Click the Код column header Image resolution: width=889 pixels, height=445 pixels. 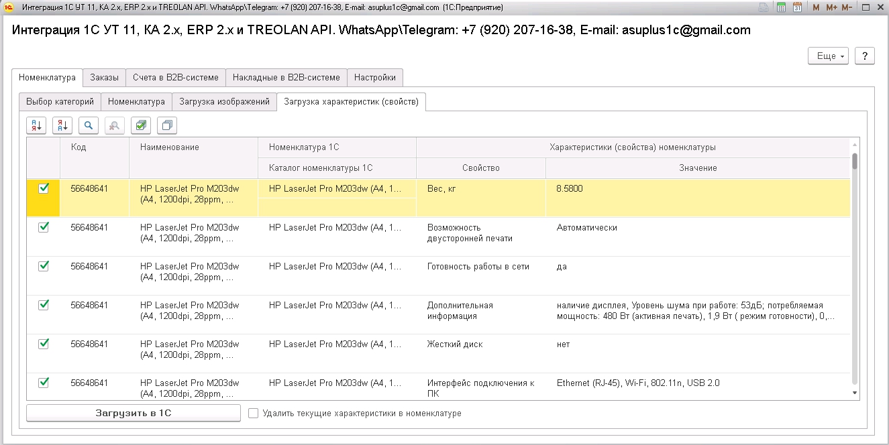(95, 158)
